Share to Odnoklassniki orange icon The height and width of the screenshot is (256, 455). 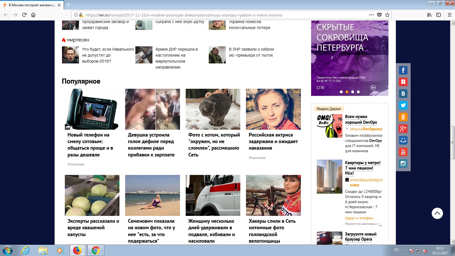pos(403,117)
